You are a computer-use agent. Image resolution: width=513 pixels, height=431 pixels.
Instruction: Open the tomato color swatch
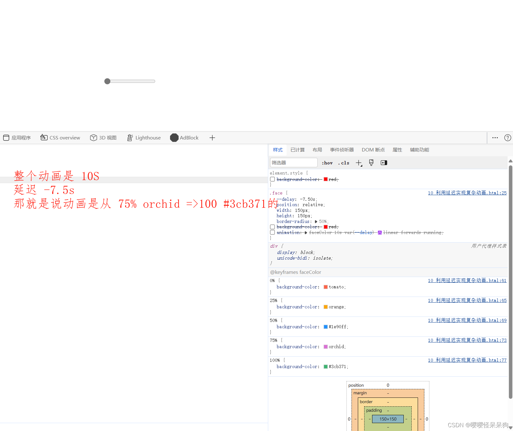coord(326,287)
